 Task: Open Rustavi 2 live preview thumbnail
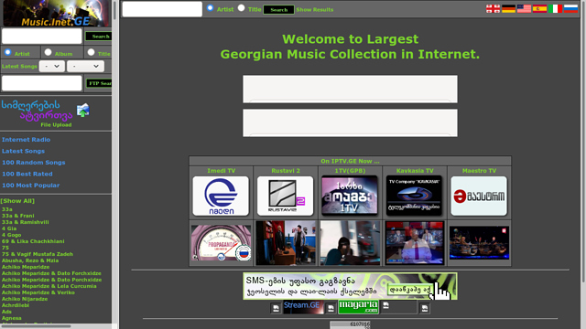(x=286, y=243)
